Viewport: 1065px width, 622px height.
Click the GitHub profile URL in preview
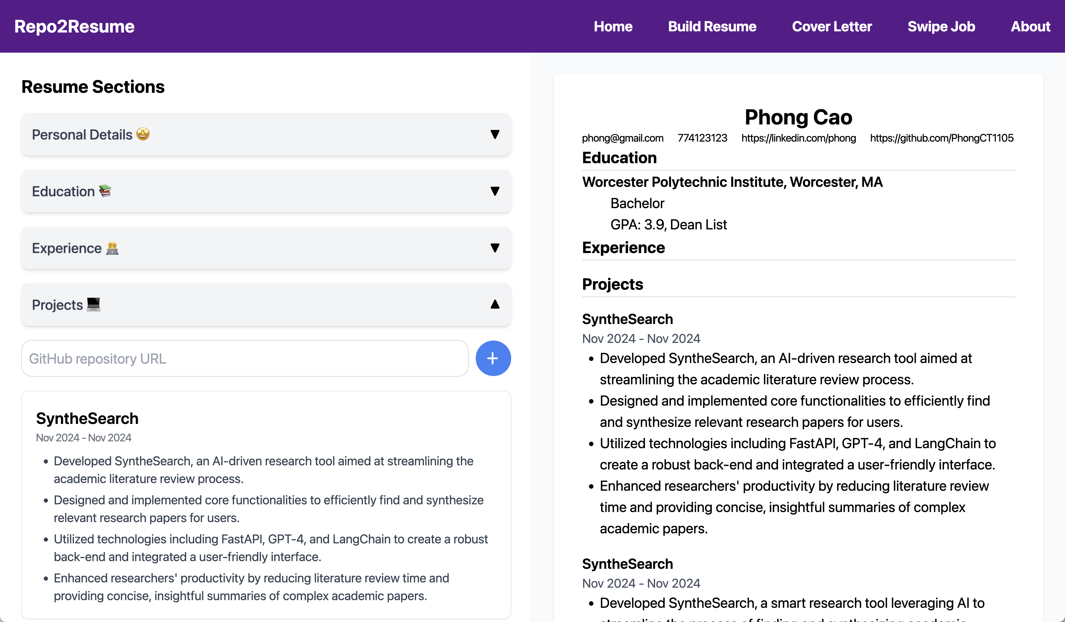941,138
